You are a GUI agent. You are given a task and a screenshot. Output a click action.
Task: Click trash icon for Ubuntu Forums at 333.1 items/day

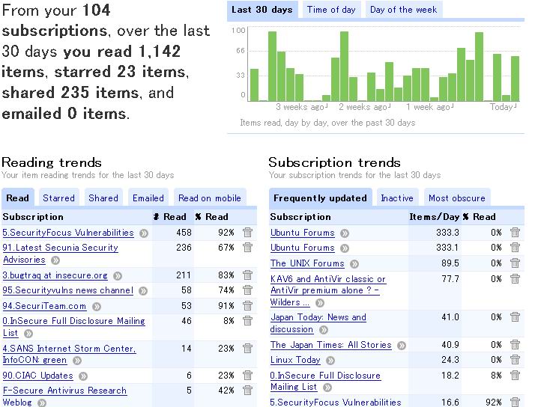point(515,247)
